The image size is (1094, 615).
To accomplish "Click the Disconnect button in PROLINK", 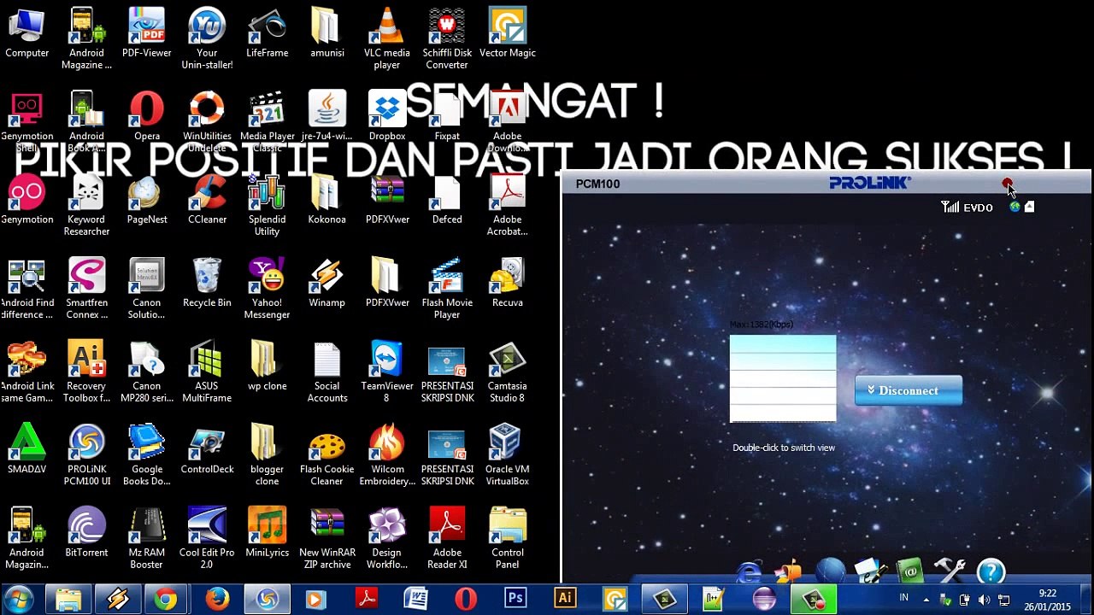I will tap(909, 390).
